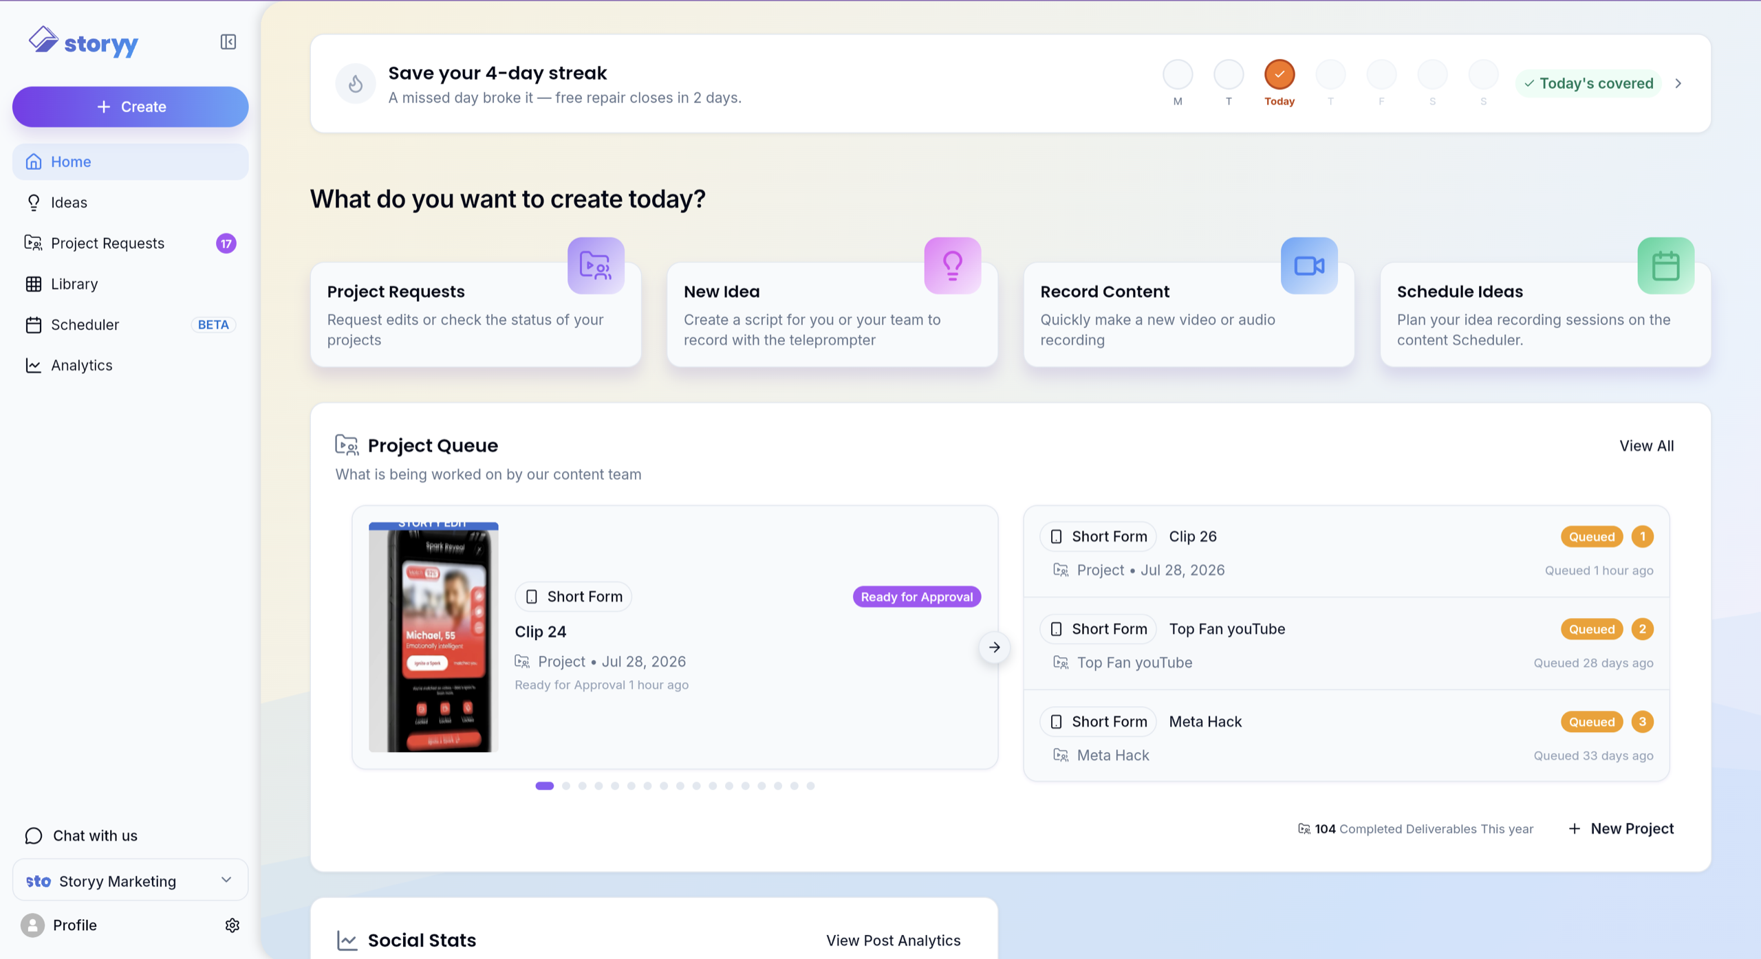Click the Project Requests 17 badge
1761x959 pixels.
[x=226, y=243]
